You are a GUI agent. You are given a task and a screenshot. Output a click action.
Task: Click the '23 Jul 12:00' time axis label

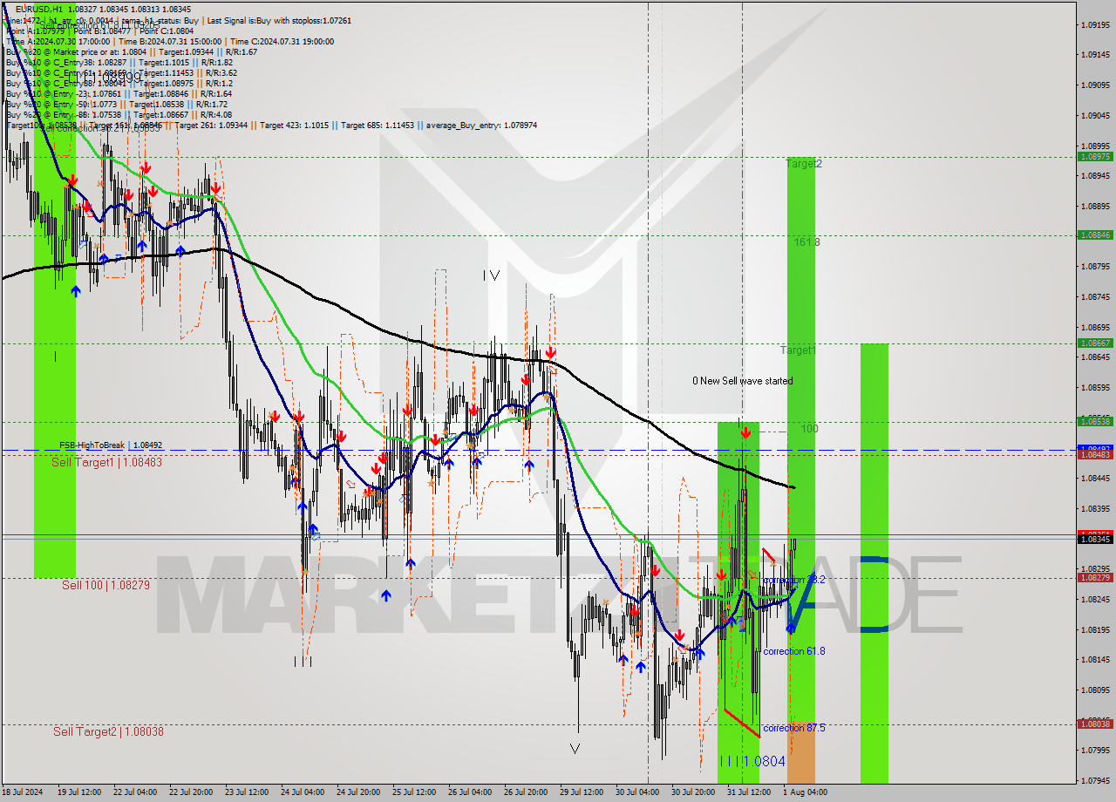pyautogui.click(x=246, y=792)
